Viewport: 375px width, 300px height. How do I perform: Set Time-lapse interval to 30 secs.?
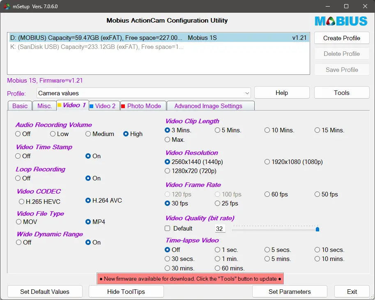(179, 259)
